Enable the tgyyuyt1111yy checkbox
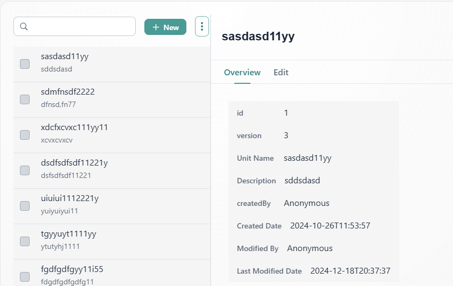This screenshot has height=286, width=453. point(25,241)
